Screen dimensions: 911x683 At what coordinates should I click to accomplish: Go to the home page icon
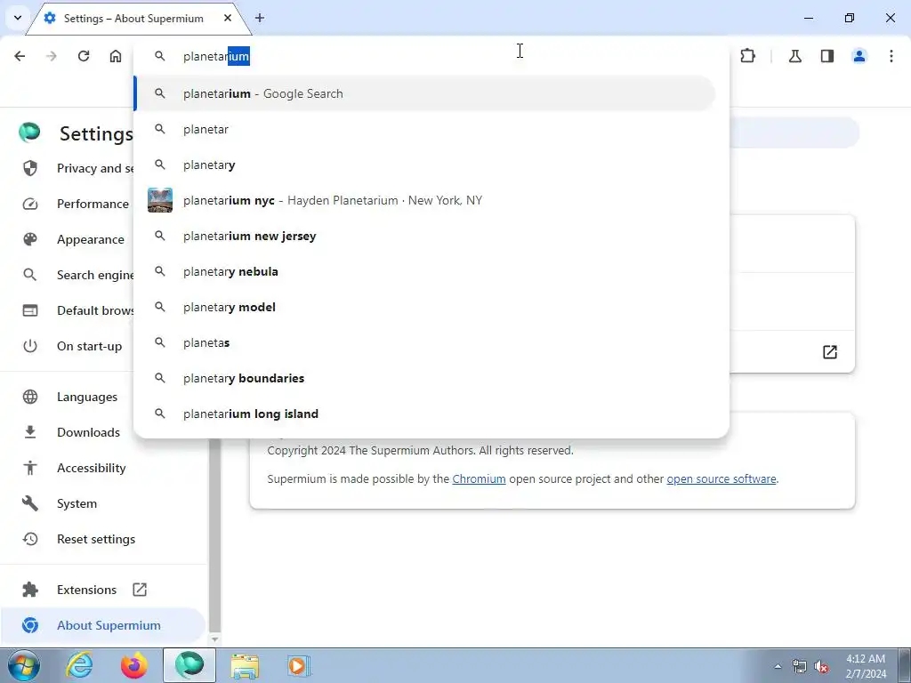[x=116, y=56]
